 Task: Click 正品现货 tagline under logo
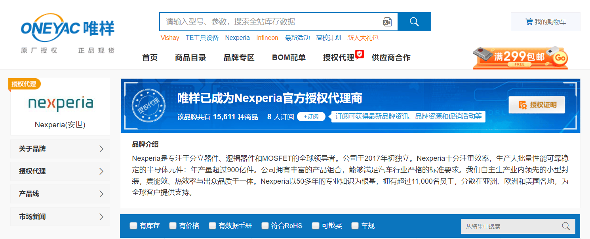[x=97, y=51]
